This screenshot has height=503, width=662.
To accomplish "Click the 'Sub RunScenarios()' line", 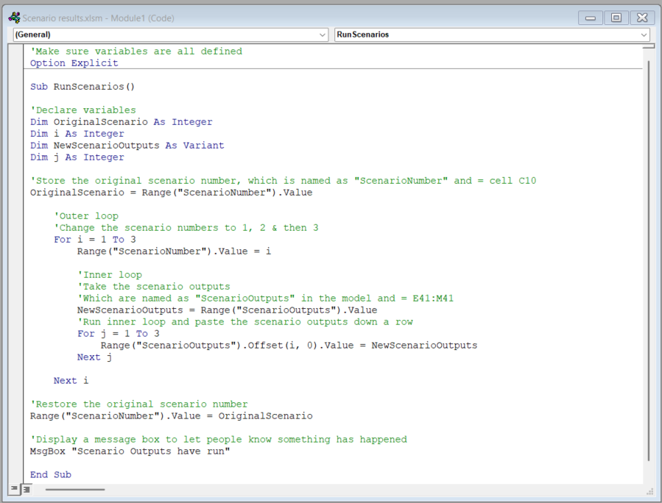I will (82, 87).
